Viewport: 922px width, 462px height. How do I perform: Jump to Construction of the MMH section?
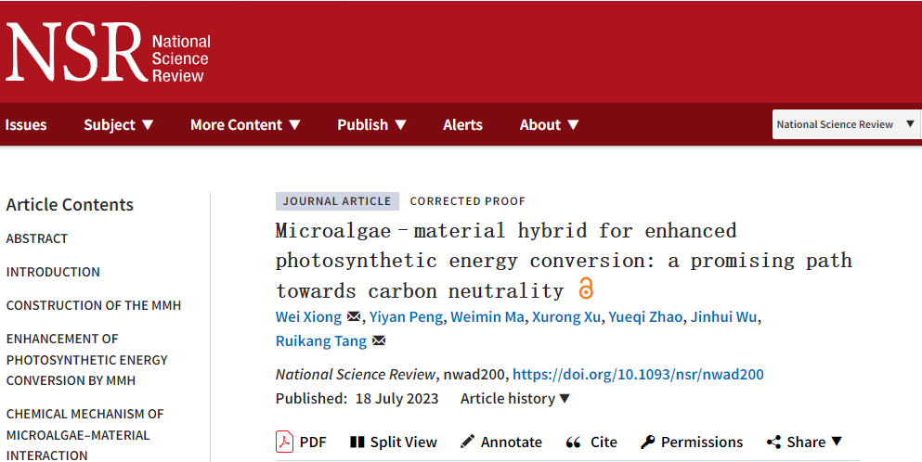pyautogui.click(x=94, y=305)
